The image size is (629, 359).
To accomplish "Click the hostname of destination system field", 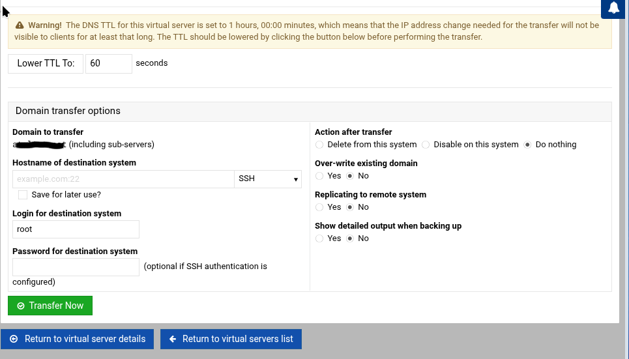I will pyautogui.click(x=123, y=179).
